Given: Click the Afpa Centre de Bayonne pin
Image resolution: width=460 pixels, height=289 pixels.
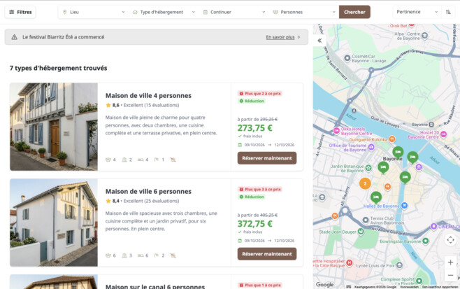Looking at the screenshot, I should point(424,36).
